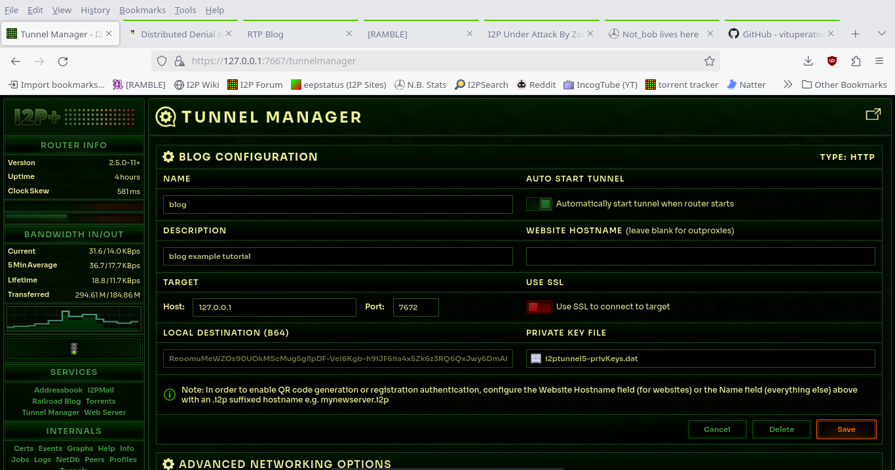Open the downloads panel
Screen dimensions: 895x470
(x=808, y=61)
